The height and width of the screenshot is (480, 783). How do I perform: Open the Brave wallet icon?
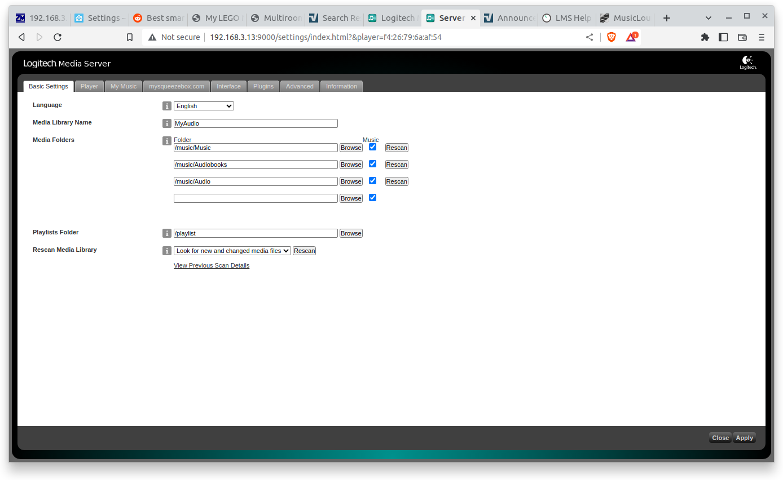point(742,37)
